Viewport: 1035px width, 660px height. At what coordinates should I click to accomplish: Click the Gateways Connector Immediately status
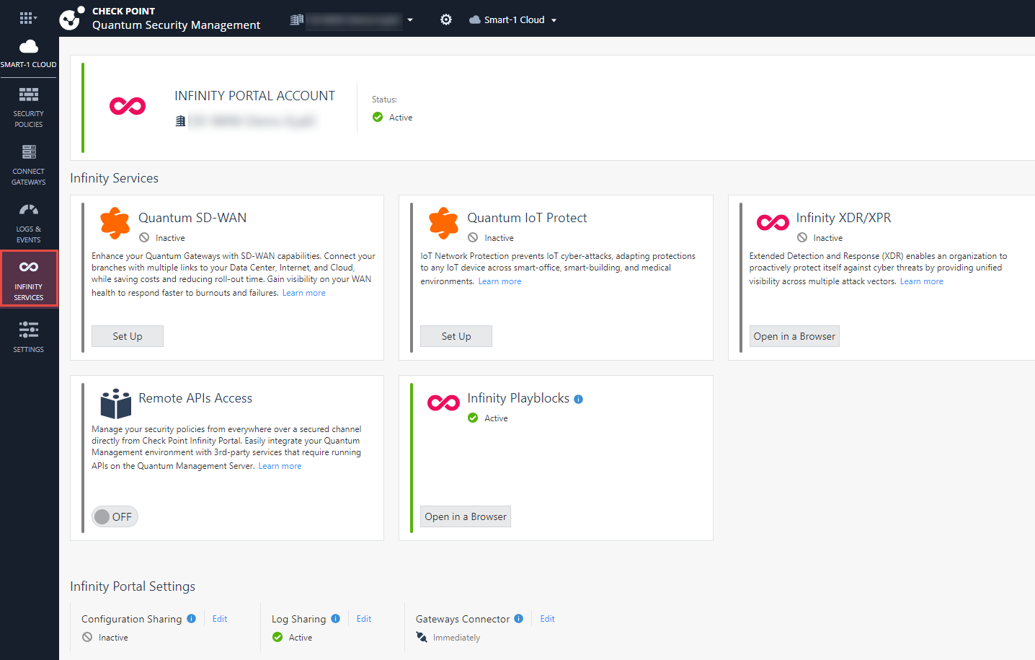tap(456, 638)
